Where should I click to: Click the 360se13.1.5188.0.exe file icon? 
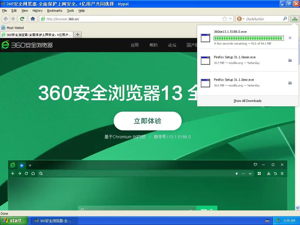[205, 38]
